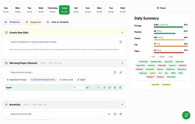The height and width of the screenshot is (124, 195).
Task: Select the Today 20 Feb tab
Action: pyautogui.click(x=64, y=10)
